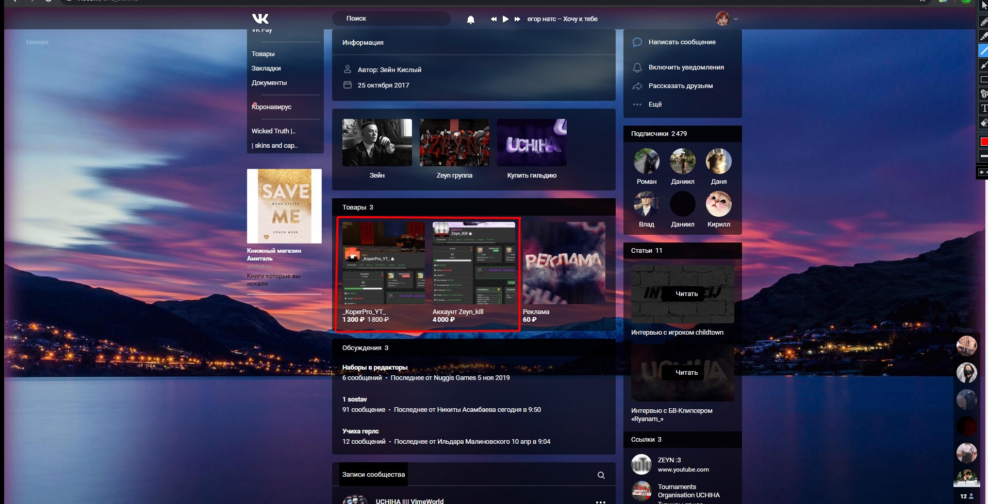Open Закладки in the left menu

(x=266, y=68)
